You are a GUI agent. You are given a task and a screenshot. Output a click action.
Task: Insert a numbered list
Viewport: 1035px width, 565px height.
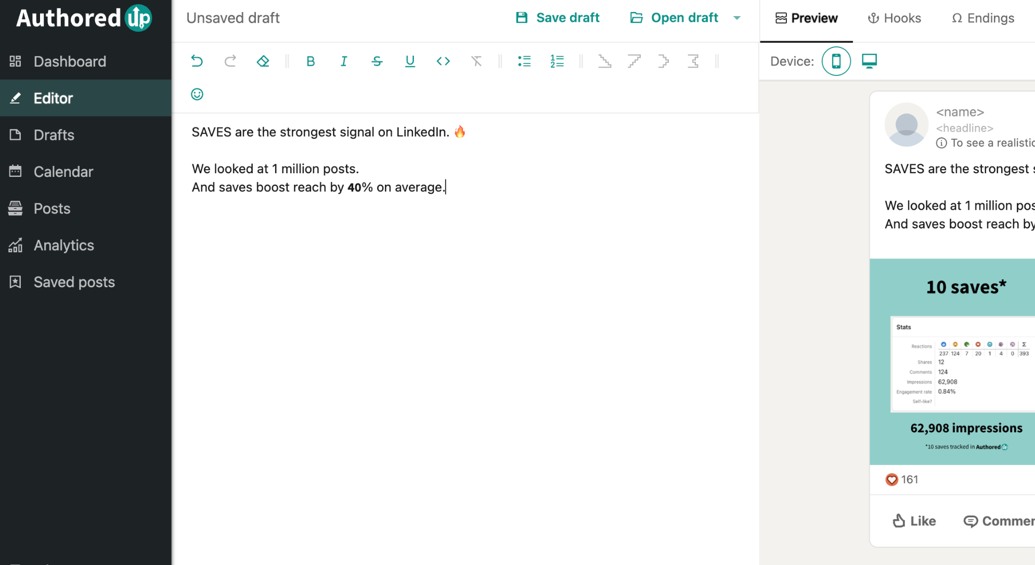tap(557, 61)
